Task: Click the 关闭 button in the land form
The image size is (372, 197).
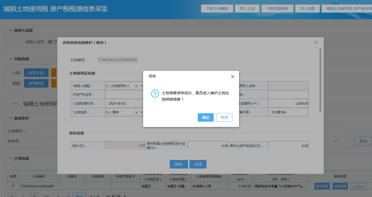Action: [x=198, y=164]
